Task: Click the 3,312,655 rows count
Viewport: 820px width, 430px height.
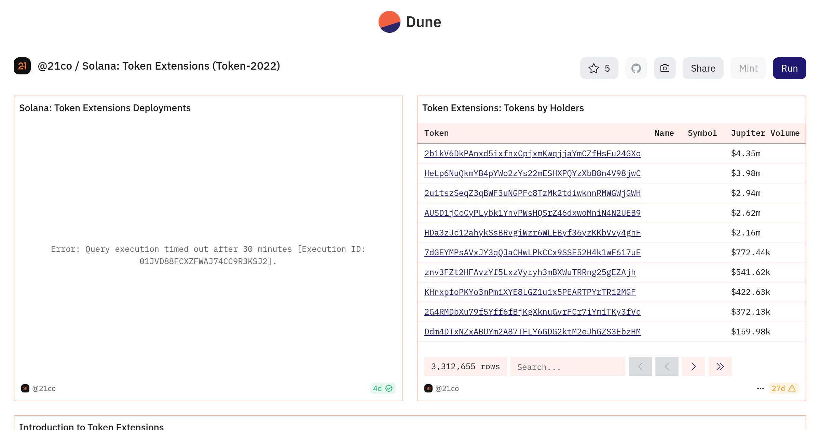Action: tap(465, 367)
